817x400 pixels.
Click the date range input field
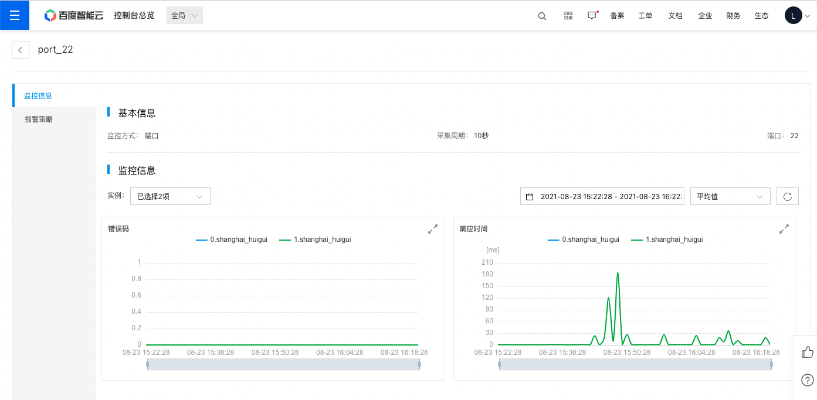[602, 196]
